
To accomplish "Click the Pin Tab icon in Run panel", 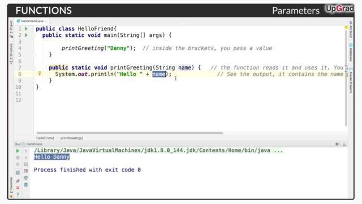I will pyautogui.click(x=18, y=181).
